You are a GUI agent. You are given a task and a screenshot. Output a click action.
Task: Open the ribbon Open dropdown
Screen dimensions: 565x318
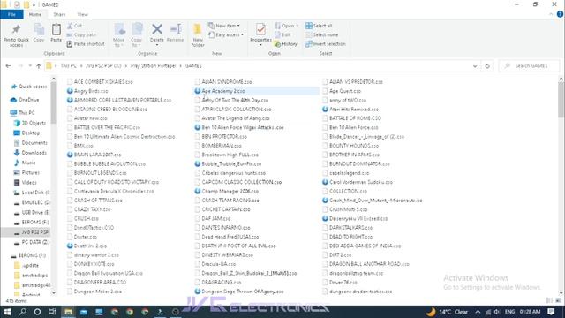click(287, 26)
